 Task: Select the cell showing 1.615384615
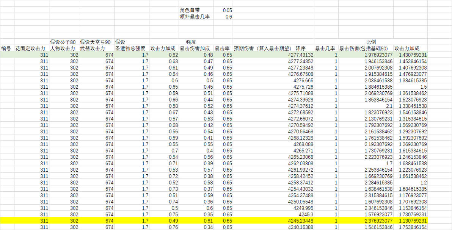(411, 150)
